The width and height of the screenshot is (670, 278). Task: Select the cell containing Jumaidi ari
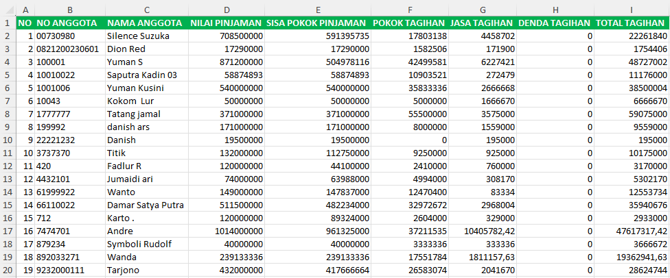tap(147, 179)
